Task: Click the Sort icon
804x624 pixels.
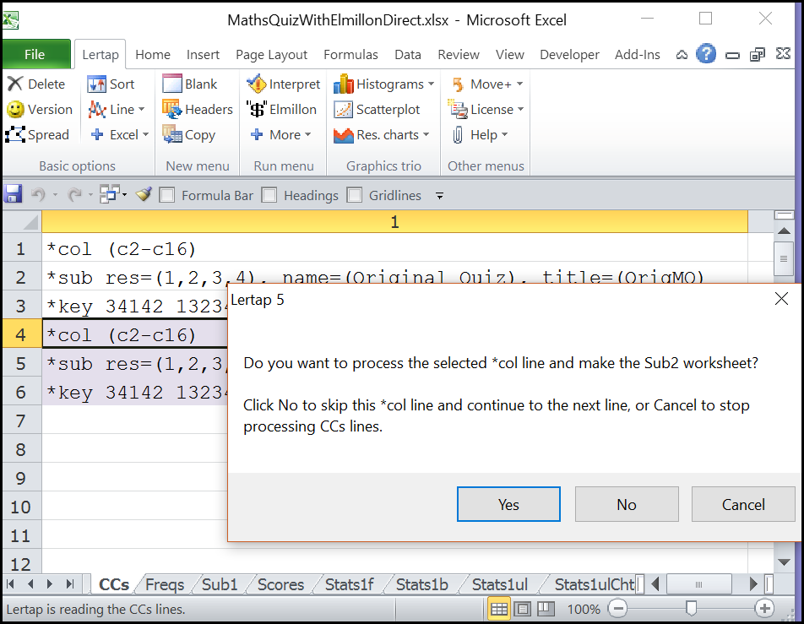Action: (x=96, y=84)
